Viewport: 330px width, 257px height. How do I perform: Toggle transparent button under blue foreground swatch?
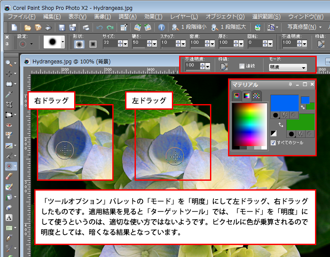[x=294, y=115]
